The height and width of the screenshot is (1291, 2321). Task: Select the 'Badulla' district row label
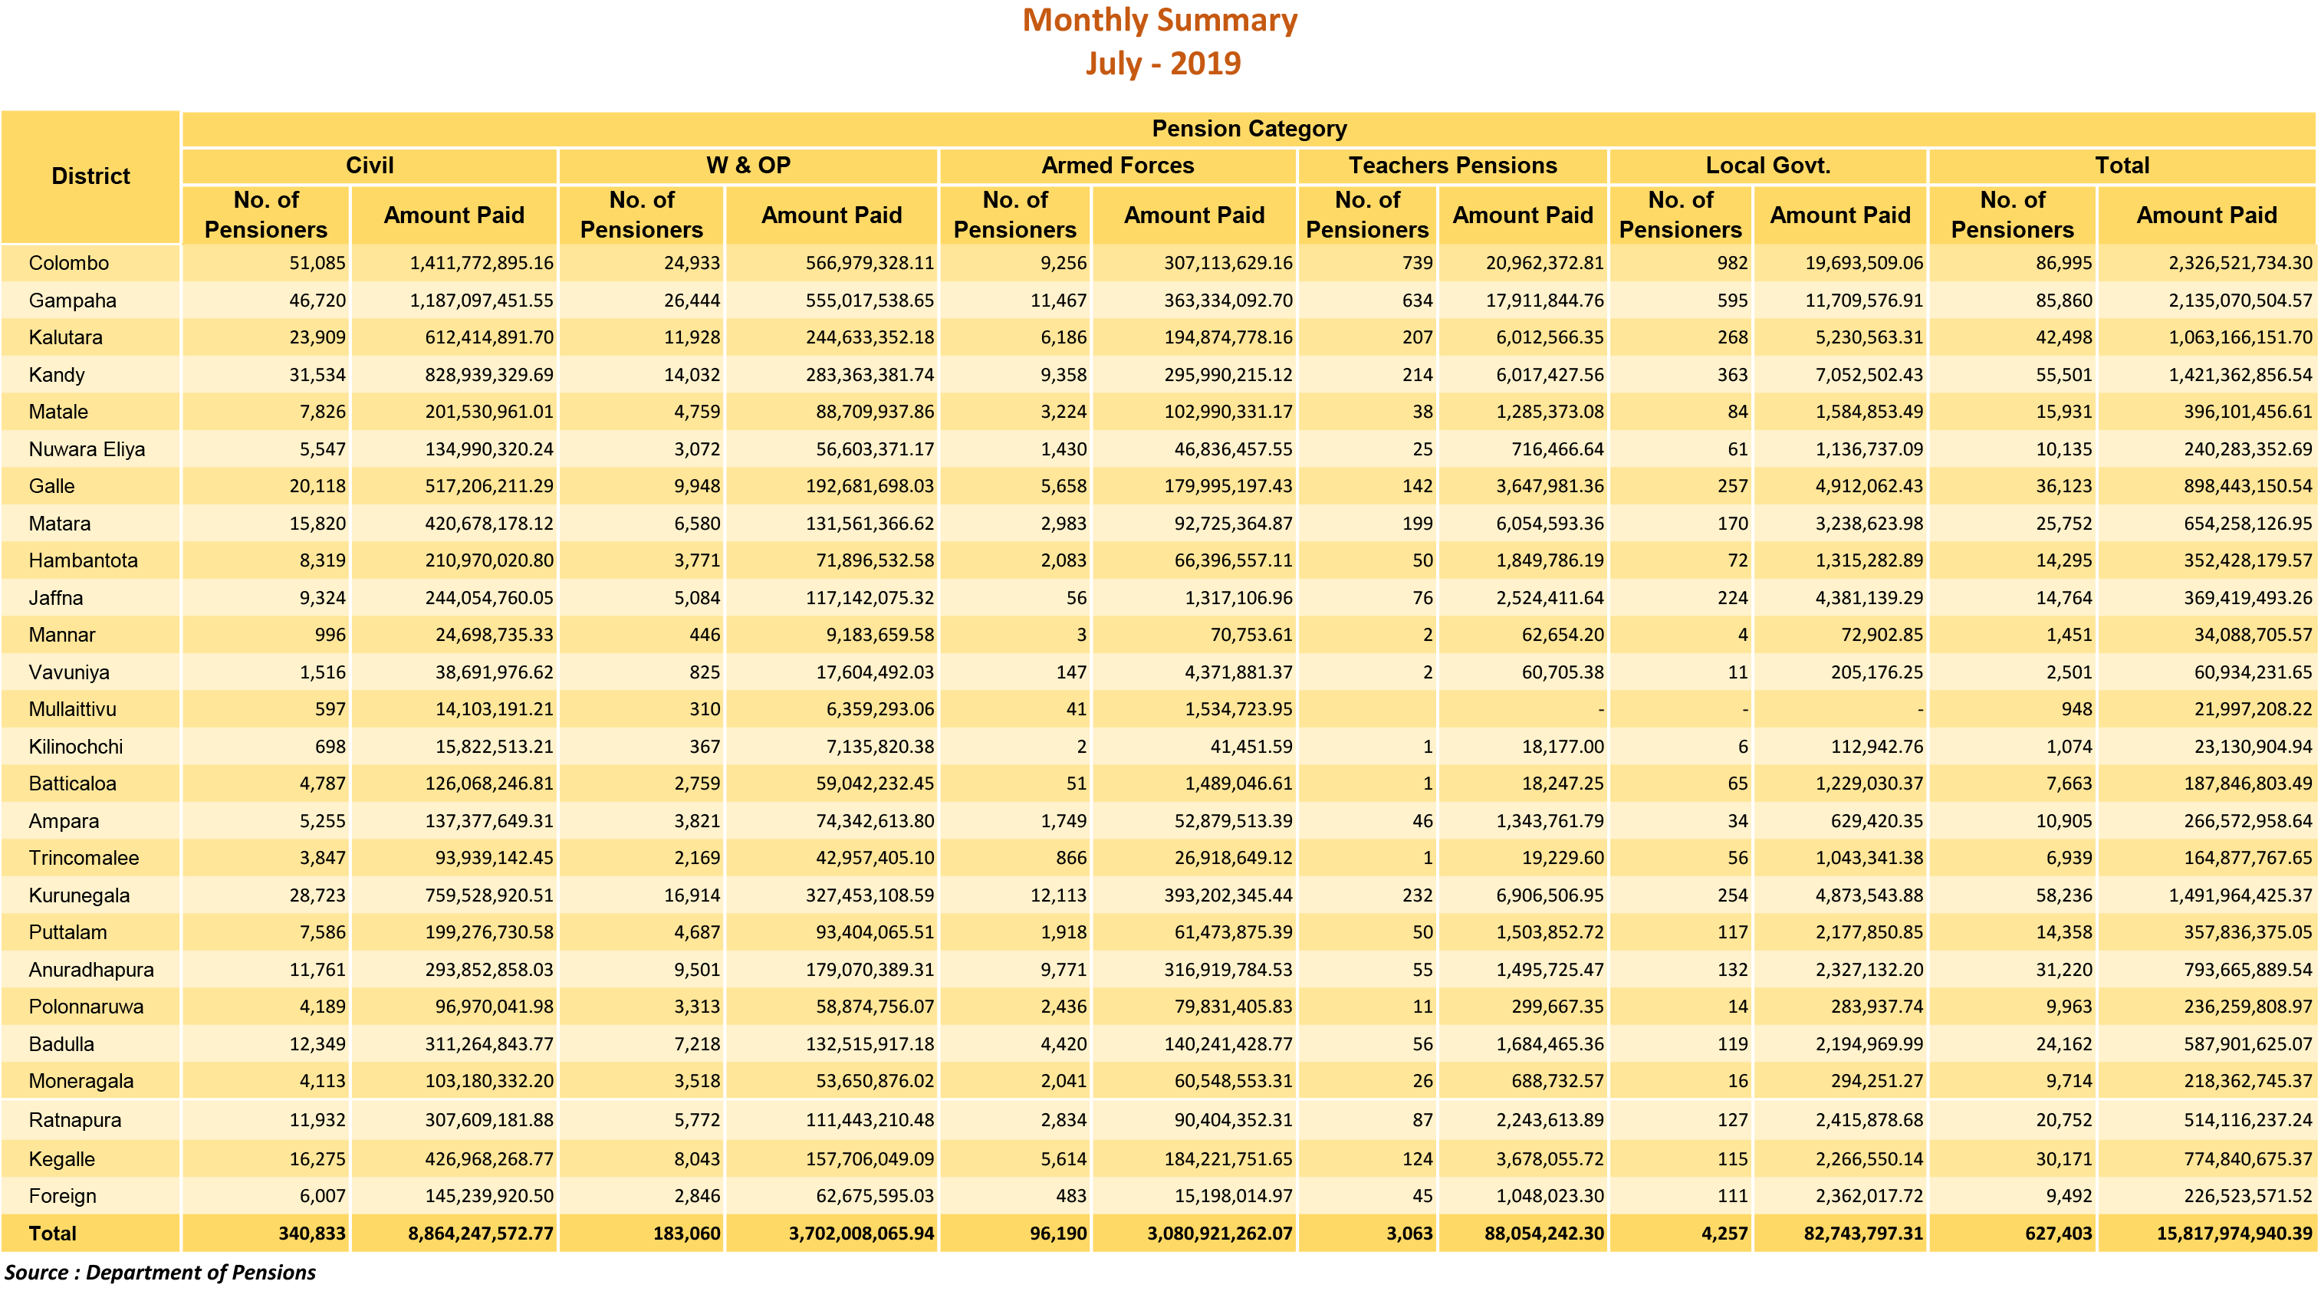click(61, 1044)
